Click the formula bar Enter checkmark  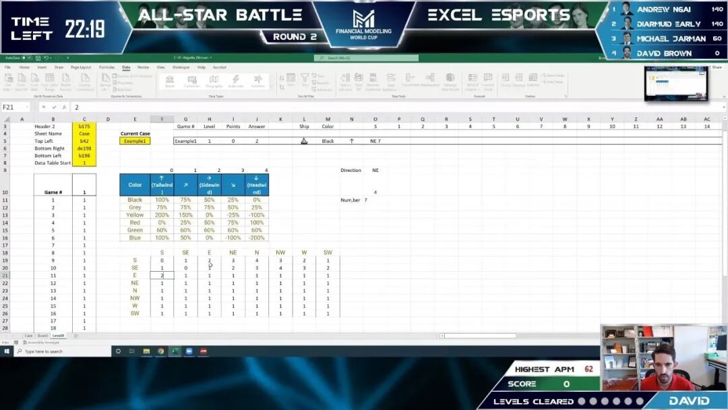click(54, 107)
